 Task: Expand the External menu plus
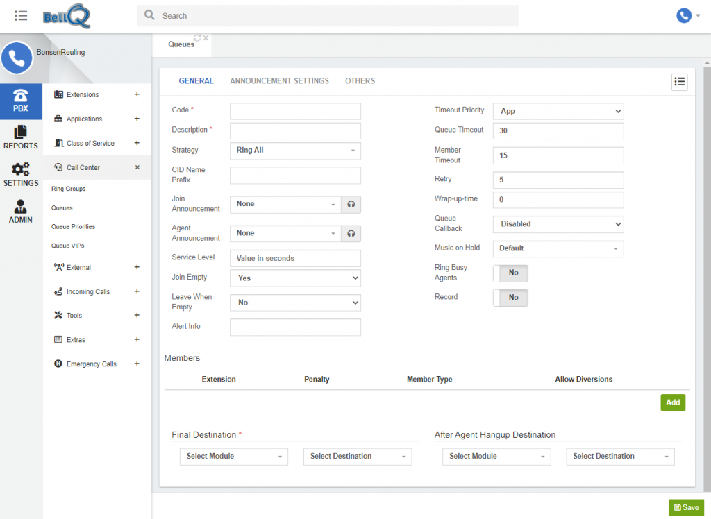click(137, 267)
